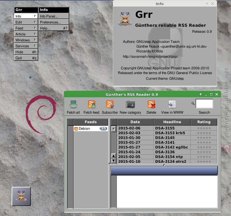Viewport: 231px width, 216px height.
Task: Click the magnifier icon beside the search field
Action: pos(193,103)
